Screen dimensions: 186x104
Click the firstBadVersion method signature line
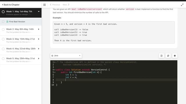[x=81, y=72]
